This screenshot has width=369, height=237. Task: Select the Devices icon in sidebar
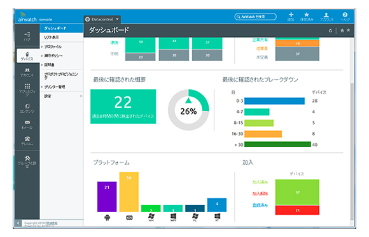click(27, 56)
